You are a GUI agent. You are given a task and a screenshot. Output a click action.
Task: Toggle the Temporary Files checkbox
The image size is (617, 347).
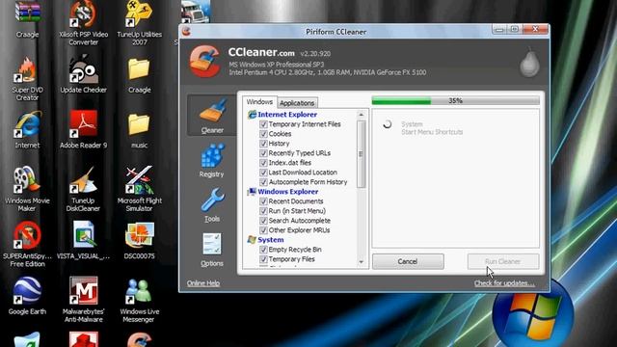point(263,259)
